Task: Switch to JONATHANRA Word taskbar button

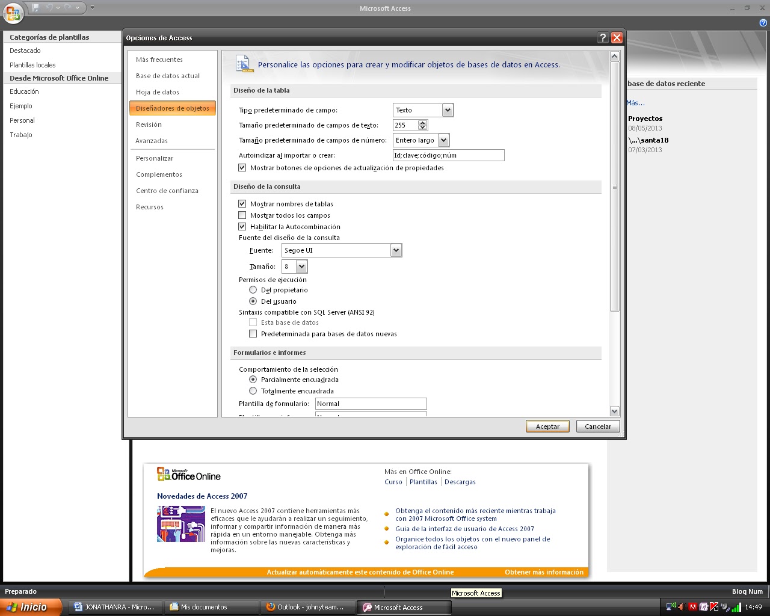Action: [x=114, y=607]
